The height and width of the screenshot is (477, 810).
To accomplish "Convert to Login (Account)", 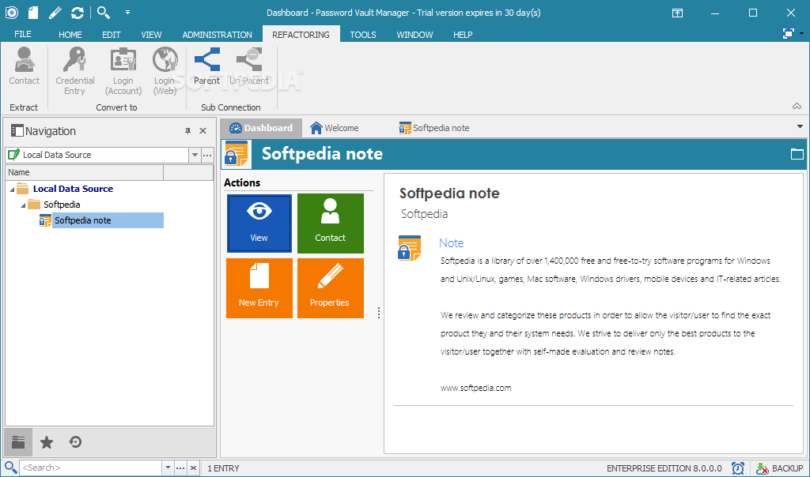I will point(123,71).
